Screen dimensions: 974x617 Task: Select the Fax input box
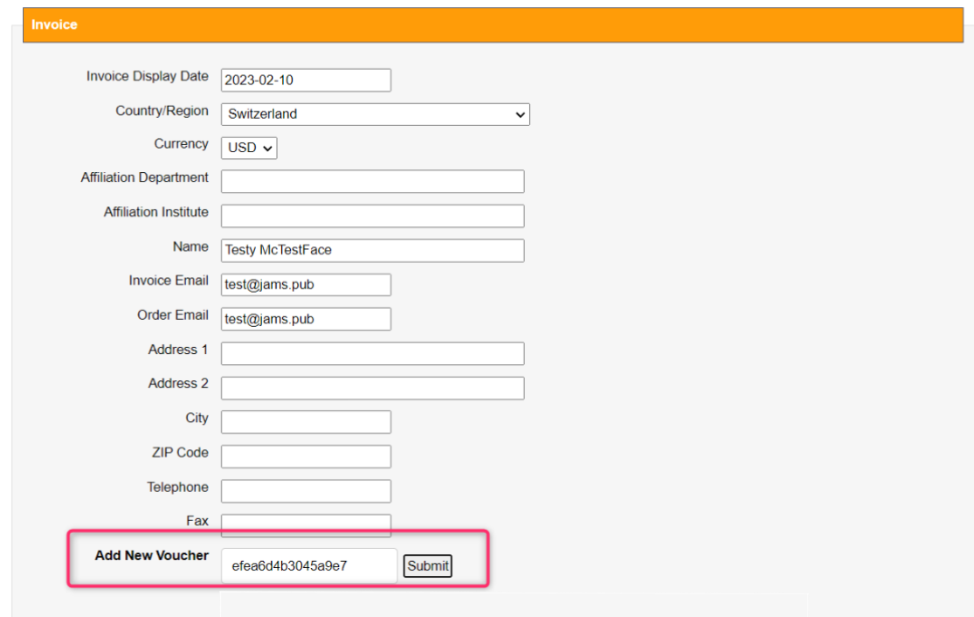coord(306,525)
